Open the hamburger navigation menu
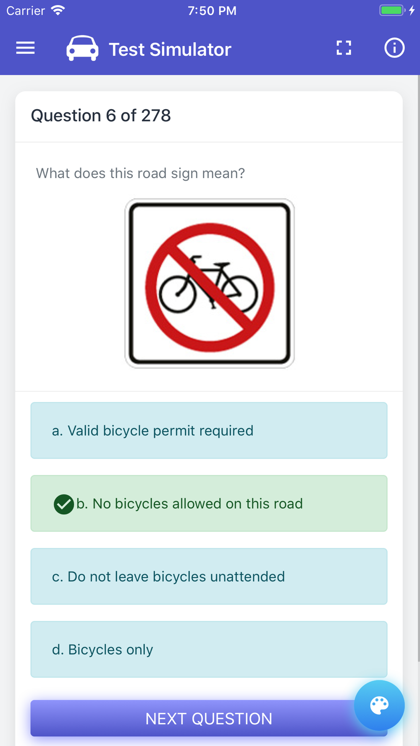This screenshot has height=746, width=420. [25, 48]
